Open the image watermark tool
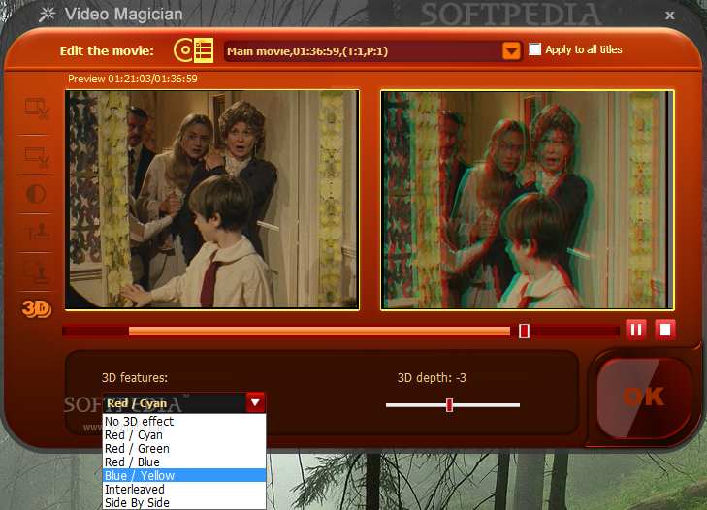This screenshot has width=707, height=510. (37, 271)
